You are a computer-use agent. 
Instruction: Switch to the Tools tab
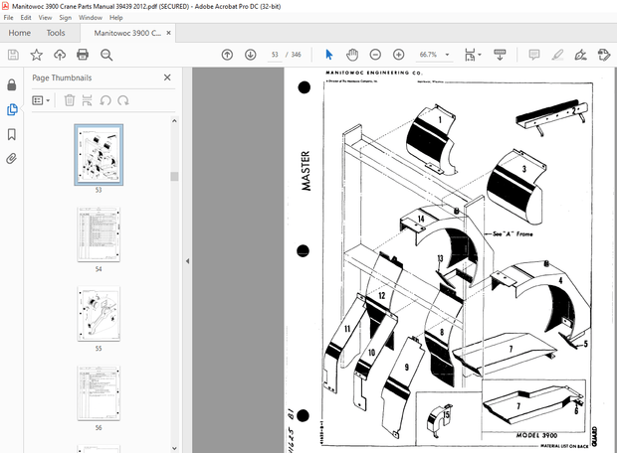(x=56, y=33)
